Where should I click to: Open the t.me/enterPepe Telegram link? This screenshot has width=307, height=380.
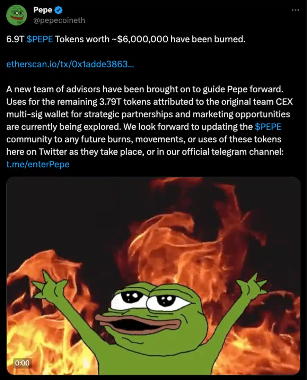pyautogui.click(x=38, y=164)
